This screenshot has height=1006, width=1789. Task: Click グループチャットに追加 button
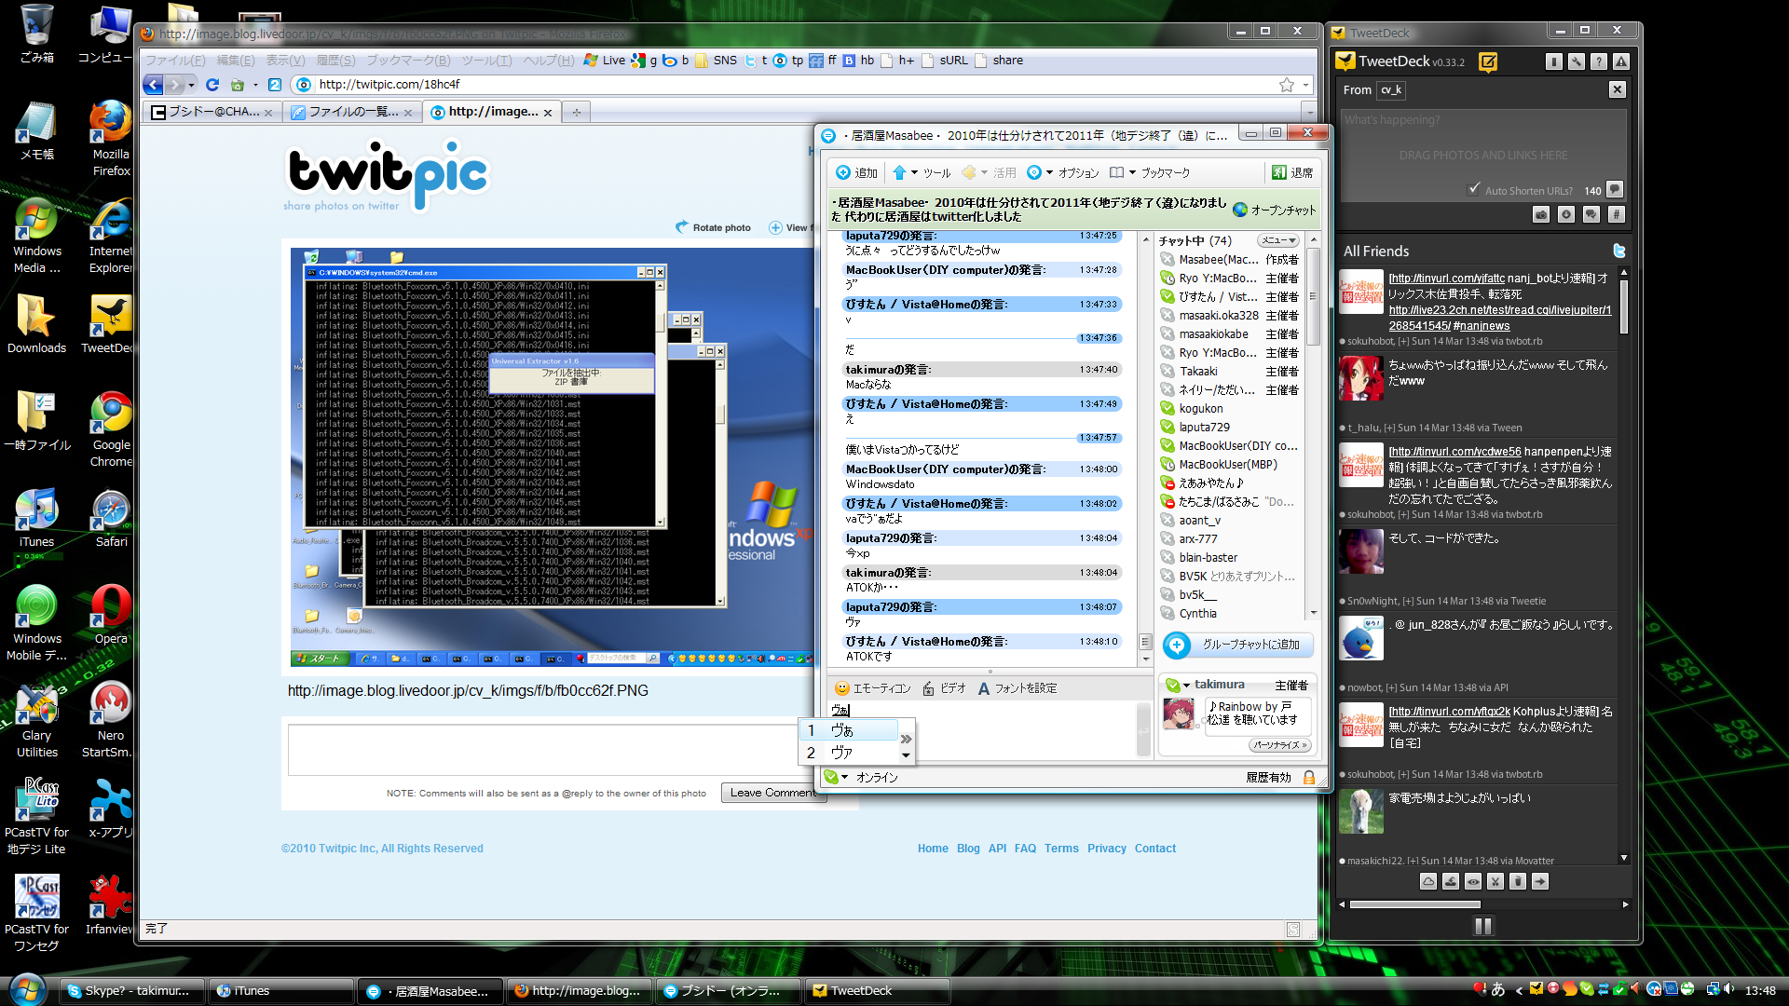tap(1237, 645)
